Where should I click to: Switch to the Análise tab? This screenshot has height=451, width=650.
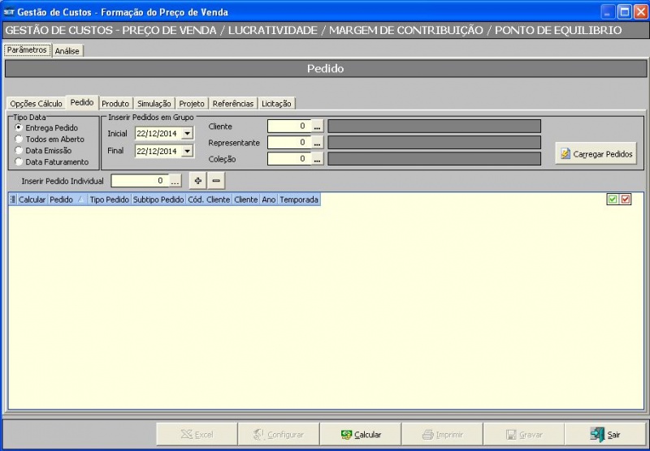click(x=67, y=50)
